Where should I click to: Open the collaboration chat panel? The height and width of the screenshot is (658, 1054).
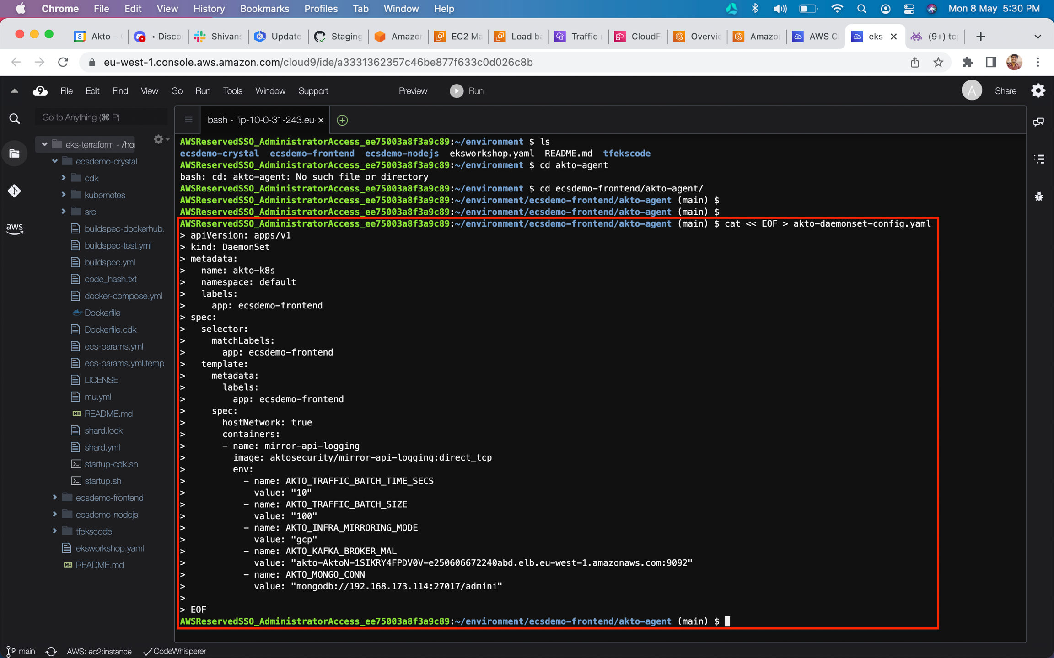click(1038, 121)
